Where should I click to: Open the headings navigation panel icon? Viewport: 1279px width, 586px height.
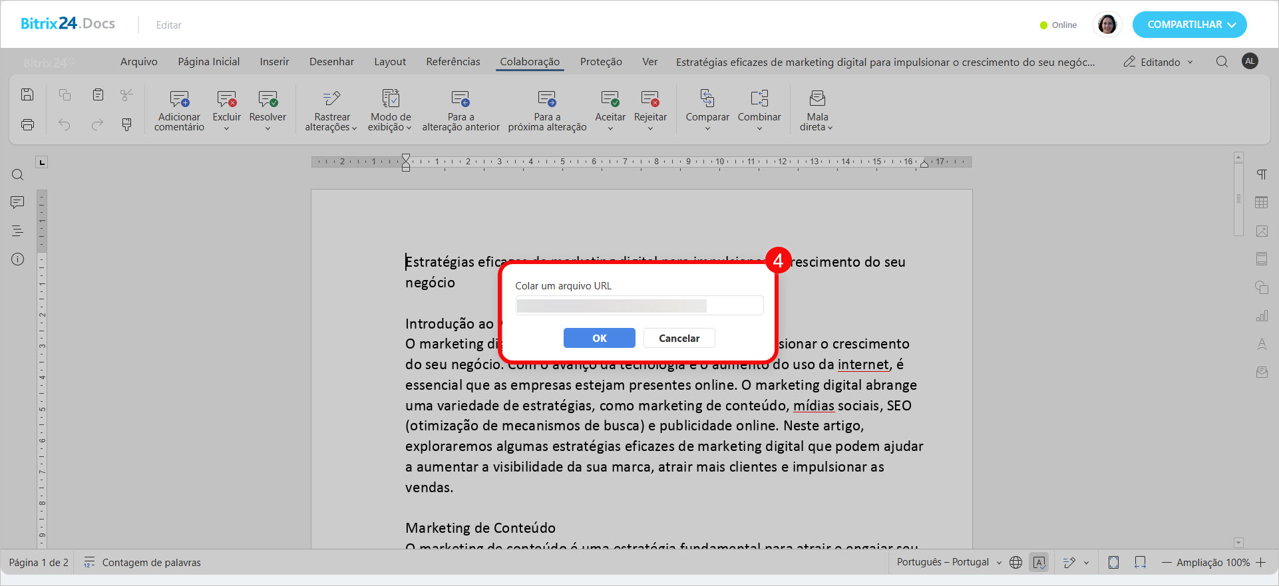coord(18,231)
